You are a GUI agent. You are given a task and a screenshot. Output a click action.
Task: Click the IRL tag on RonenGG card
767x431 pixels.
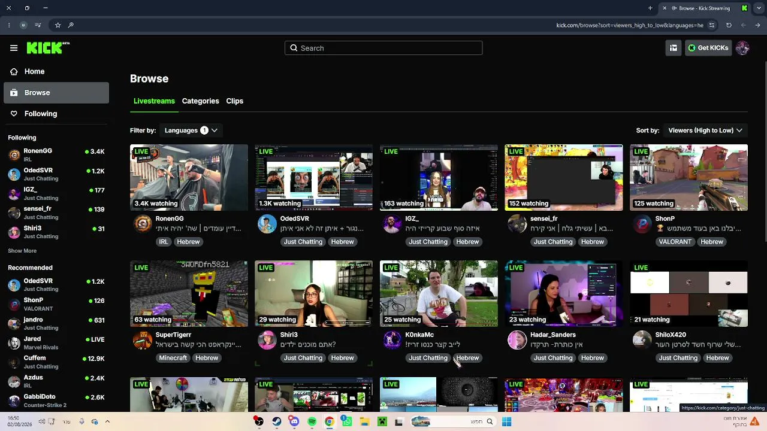[163, 242]
